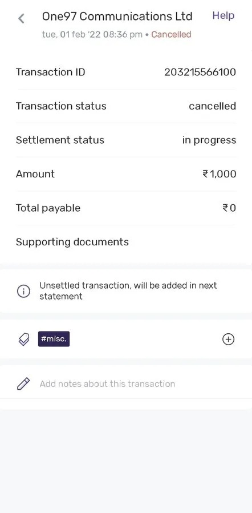Image resolution: width=252 pixels, height=513 pixels.
Task: Tap the tag label icon
Action: point(23,340)
